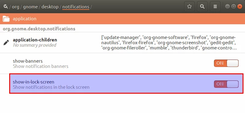
Task: Minimize the dconf editor window
Action: tap(227, 6)
